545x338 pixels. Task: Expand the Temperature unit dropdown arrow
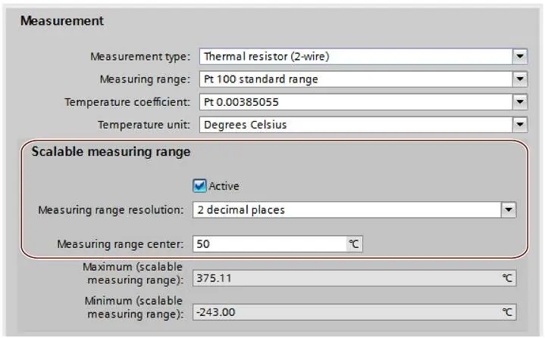pos(520,125)
